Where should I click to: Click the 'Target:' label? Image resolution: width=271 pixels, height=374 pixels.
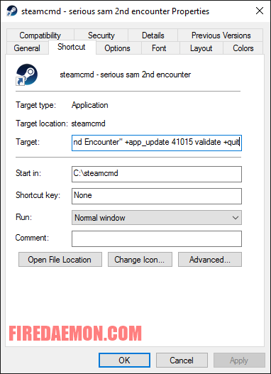point(28,142)
